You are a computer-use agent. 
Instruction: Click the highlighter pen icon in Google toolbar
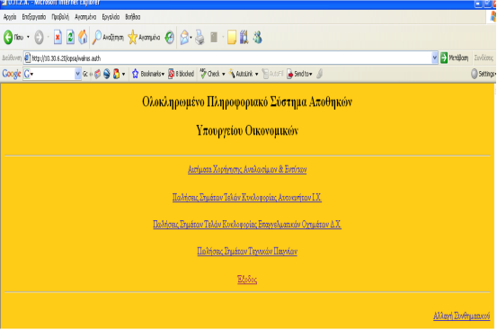point(320,74)
